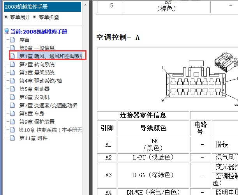The image size is (238, 195).
Task: Click the A4 pin cell
Action: (107, 192)
